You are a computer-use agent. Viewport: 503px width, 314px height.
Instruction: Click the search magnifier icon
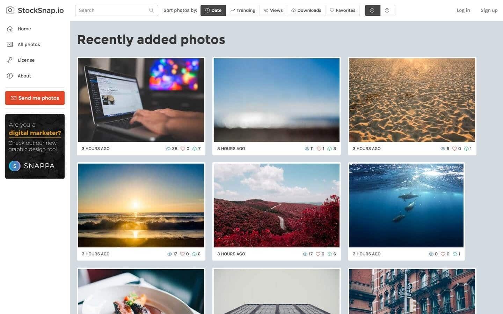(151, 10)
